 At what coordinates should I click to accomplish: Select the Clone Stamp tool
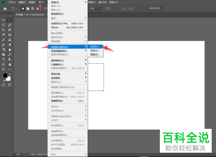click(x=10, y=39)
